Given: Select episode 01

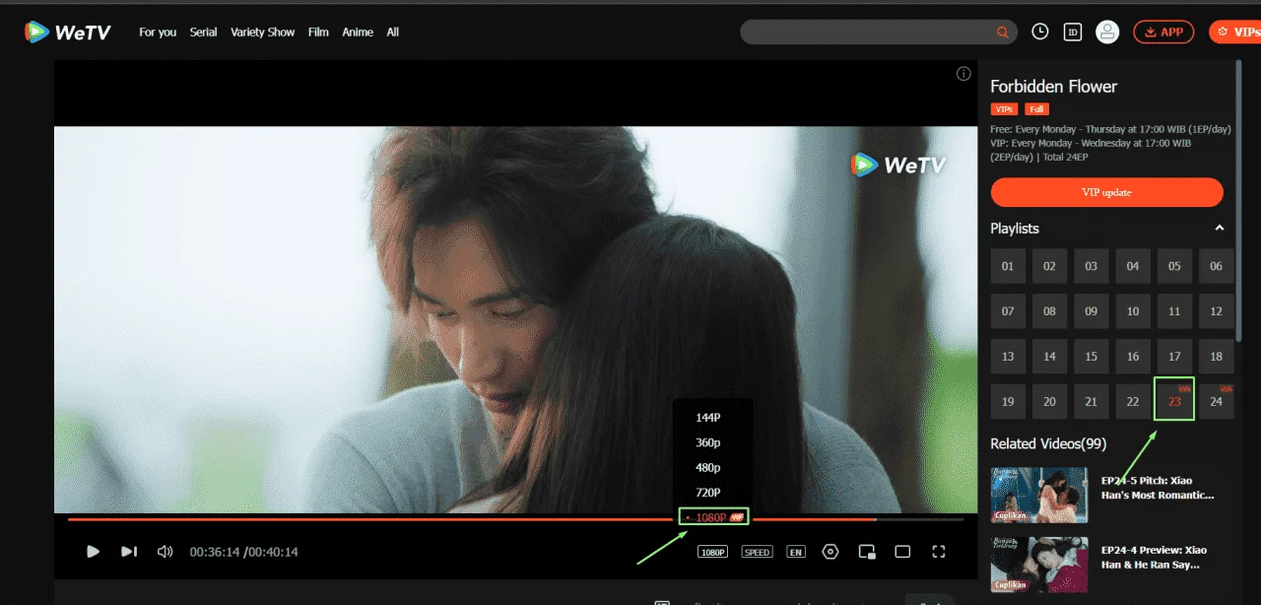Looking at the screenshot, I should (x=1008, y=266).
